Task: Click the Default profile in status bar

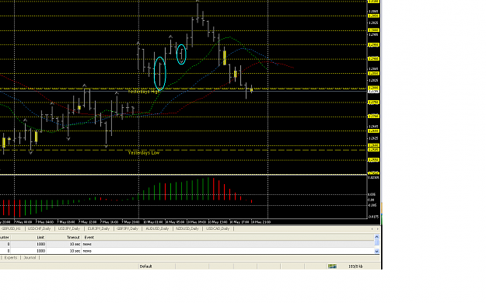Action: [x=145, y=266]
